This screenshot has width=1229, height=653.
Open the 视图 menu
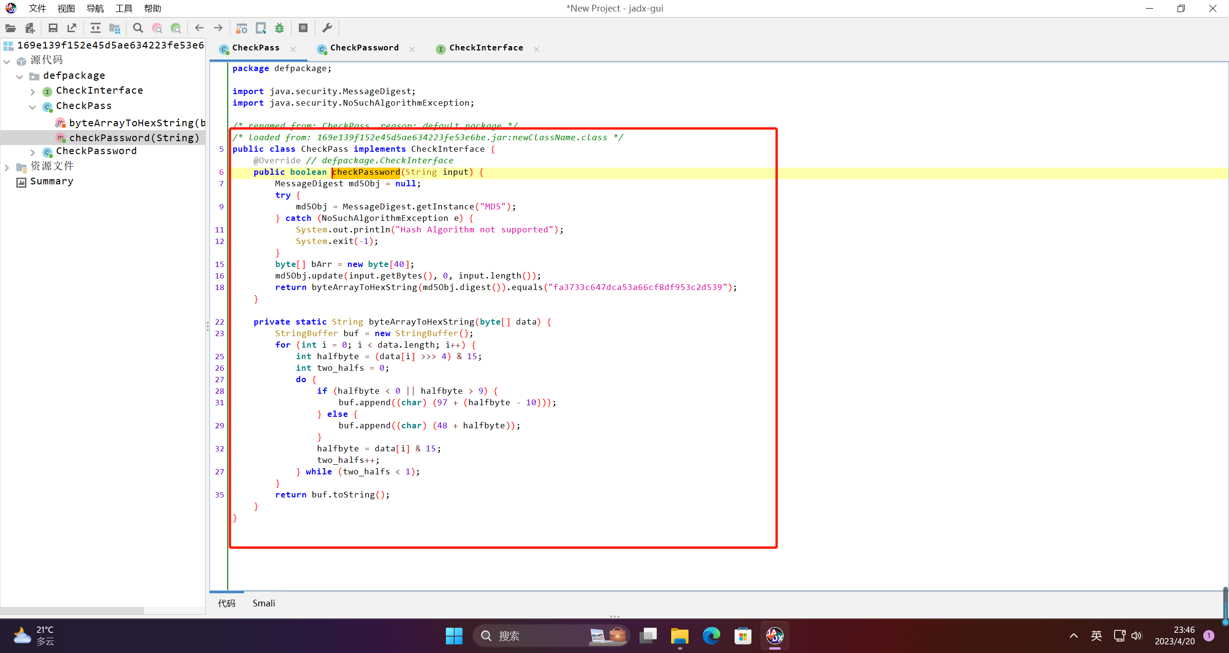tap(66, 8)
